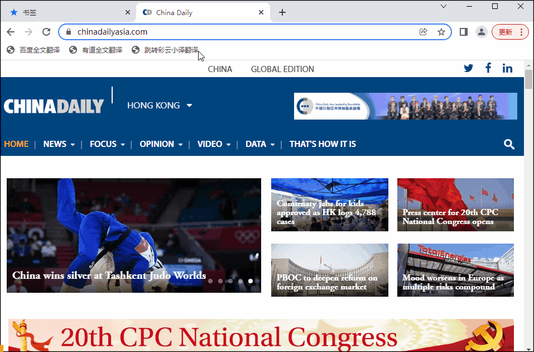Open the user profile avatar

pos(481,32)
